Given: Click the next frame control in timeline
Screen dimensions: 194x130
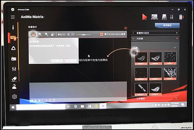Looking at the screenshot, I should coord(39,100).
